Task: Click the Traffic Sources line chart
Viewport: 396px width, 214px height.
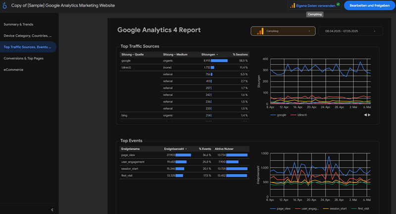Action: pyautogui.click(x=320, y=81)
